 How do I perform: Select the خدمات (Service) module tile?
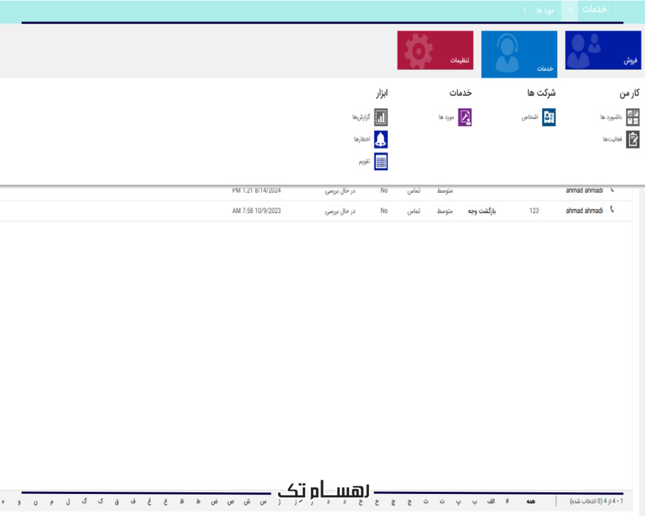[x=519, y=54]
